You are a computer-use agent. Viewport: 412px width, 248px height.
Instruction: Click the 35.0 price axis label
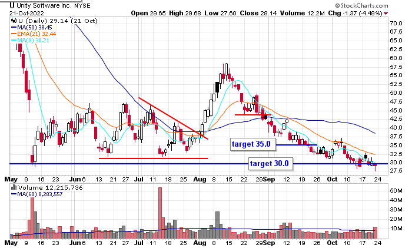(396, 145)
